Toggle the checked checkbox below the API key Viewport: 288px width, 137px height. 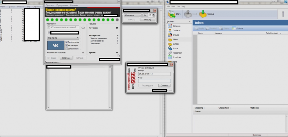[x=49, y=33]
